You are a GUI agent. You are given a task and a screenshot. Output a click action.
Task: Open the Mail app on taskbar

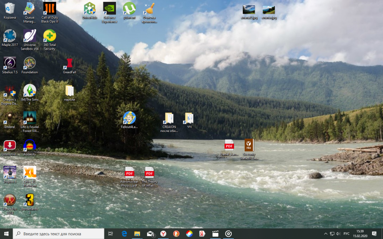tap(150, 234)
